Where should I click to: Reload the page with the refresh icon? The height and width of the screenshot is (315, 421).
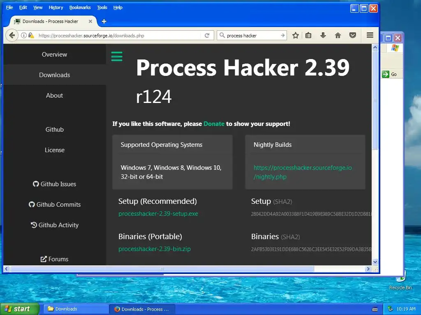207,35
